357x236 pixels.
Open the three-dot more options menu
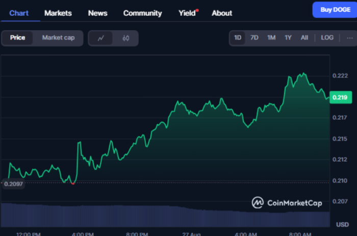[349, 38]
